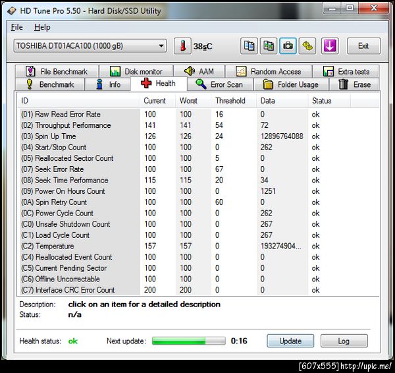395x373 pixels.
Task: Select the (C0) Unsafe Shutdown Count row
Action: pyautogui.click(x=197, y=224)
